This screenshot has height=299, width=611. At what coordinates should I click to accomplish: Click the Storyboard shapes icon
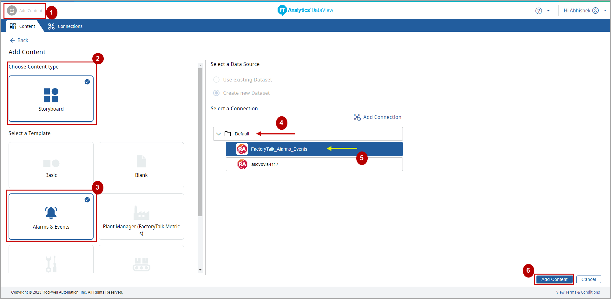point(51,95)
